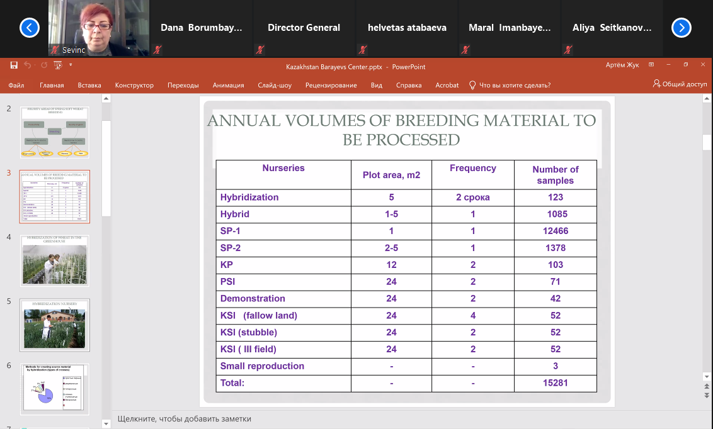This screenshot has height=429, width=713.
Task: Select slide 5 Hybridization Nursery thumbnail
Action: coord(55,325)
